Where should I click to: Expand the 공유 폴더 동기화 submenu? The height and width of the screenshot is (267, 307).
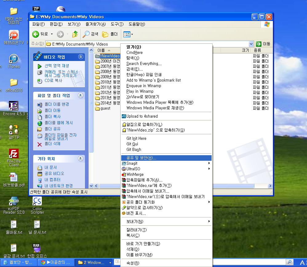166,202
